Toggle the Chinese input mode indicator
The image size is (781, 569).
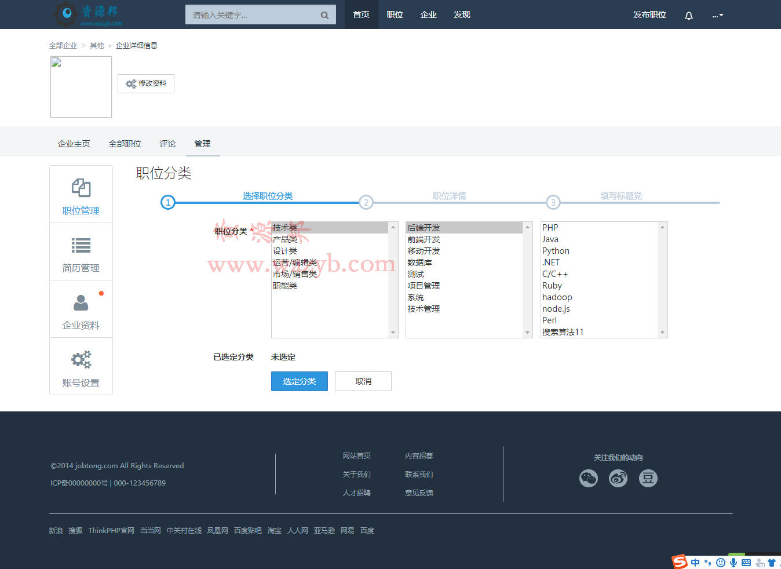[x=695, y=563]
